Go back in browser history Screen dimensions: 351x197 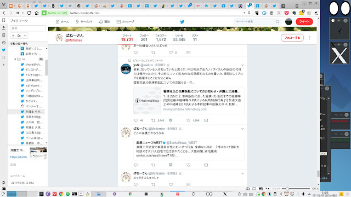tap(4, 13)
